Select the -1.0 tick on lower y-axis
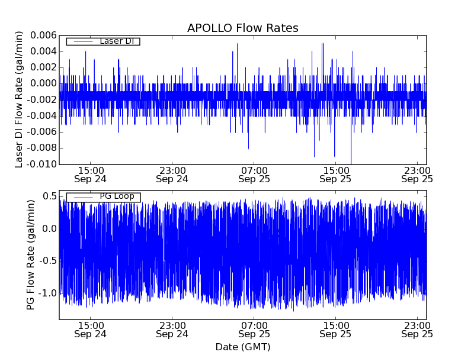The image size is (474, 355). point(47,293)
